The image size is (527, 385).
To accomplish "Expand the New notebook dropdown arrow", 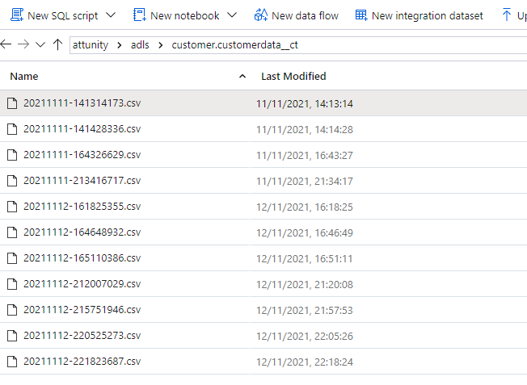I will [x=232, y=15].
